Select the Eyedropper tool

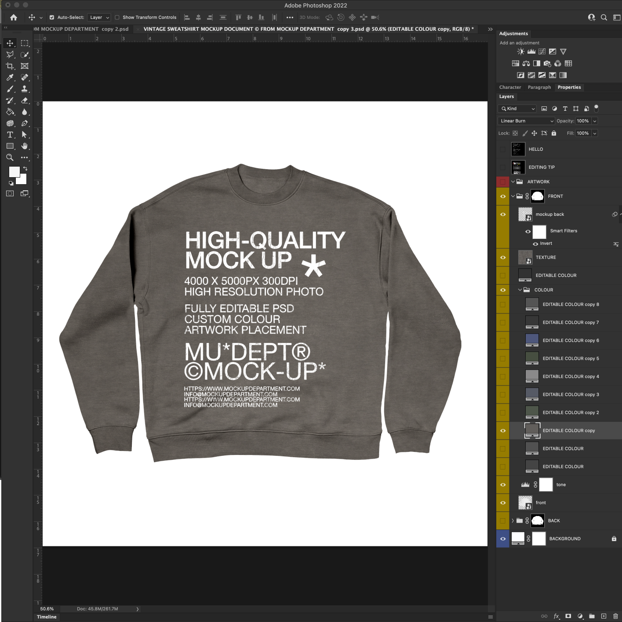click(x=10, y=77)
